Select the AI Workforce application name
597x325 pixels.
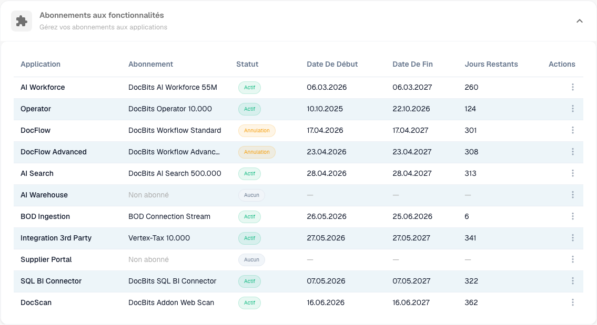point(43,88)
